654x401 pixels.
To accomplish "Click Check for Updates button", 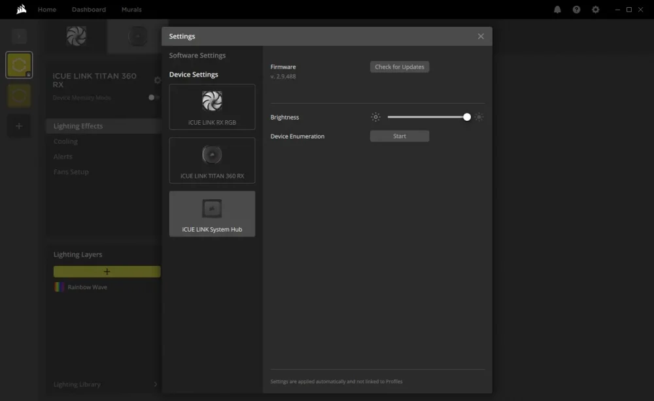I will coord(400,67).
